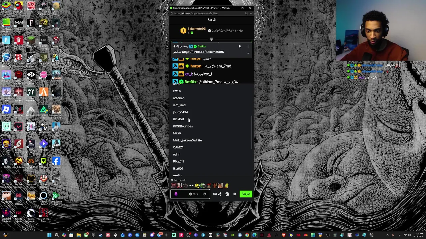Open the shop storefront icon

[227, 194]
